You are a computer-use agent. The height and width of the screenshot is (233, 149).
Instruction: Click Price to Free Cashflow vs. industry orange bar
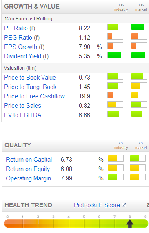coord(115,95)
